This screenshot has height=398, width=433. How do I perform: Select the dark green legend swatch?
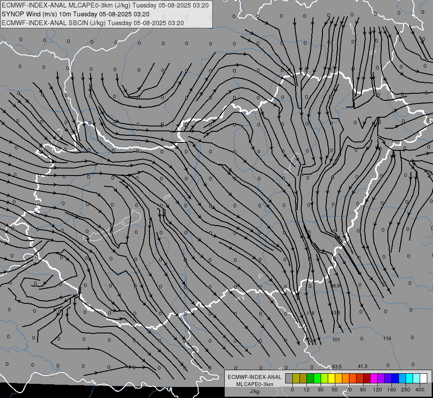(x=310, y=378)
